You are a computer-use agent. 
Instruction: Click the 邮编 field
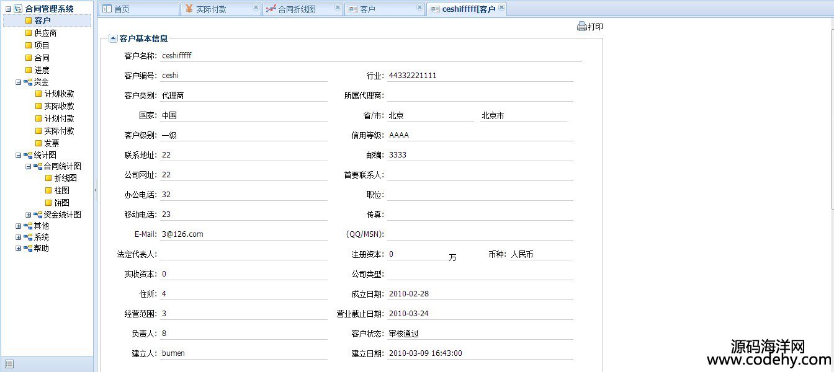(480, 155)
